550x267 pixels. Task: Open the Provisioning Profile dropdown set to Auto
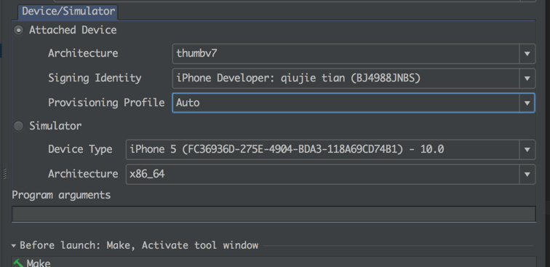[x=354, y=103]
